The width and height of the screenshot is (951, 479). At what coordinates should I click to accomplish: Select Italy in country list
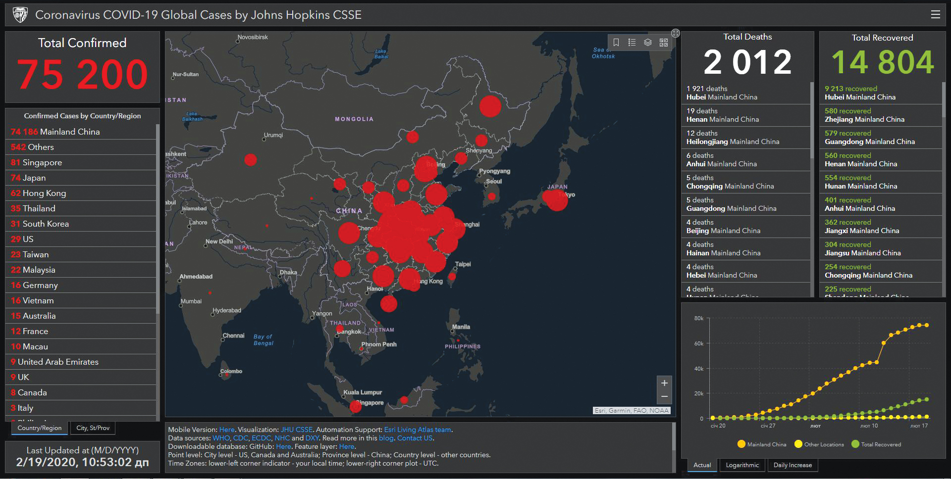click(x=81, y=408)
